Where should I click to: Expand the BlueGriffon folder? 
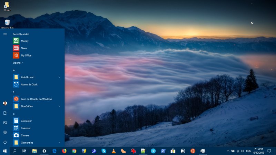pos(59,106)
